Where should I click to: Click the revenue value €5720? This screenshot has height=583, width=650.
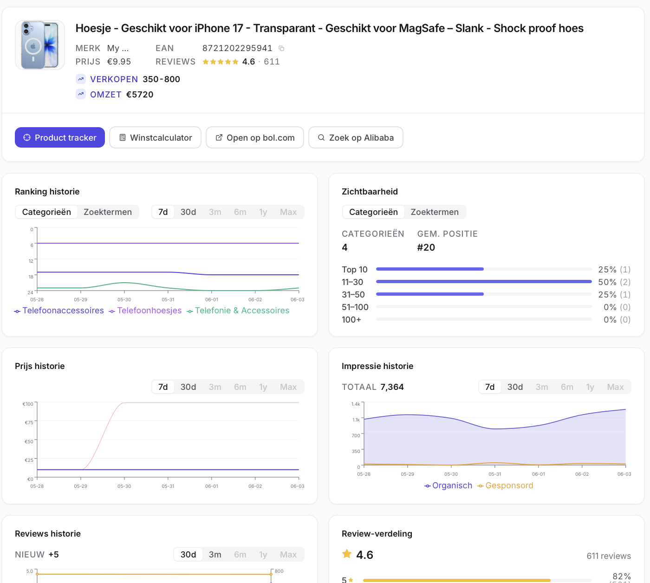point(140,95)
